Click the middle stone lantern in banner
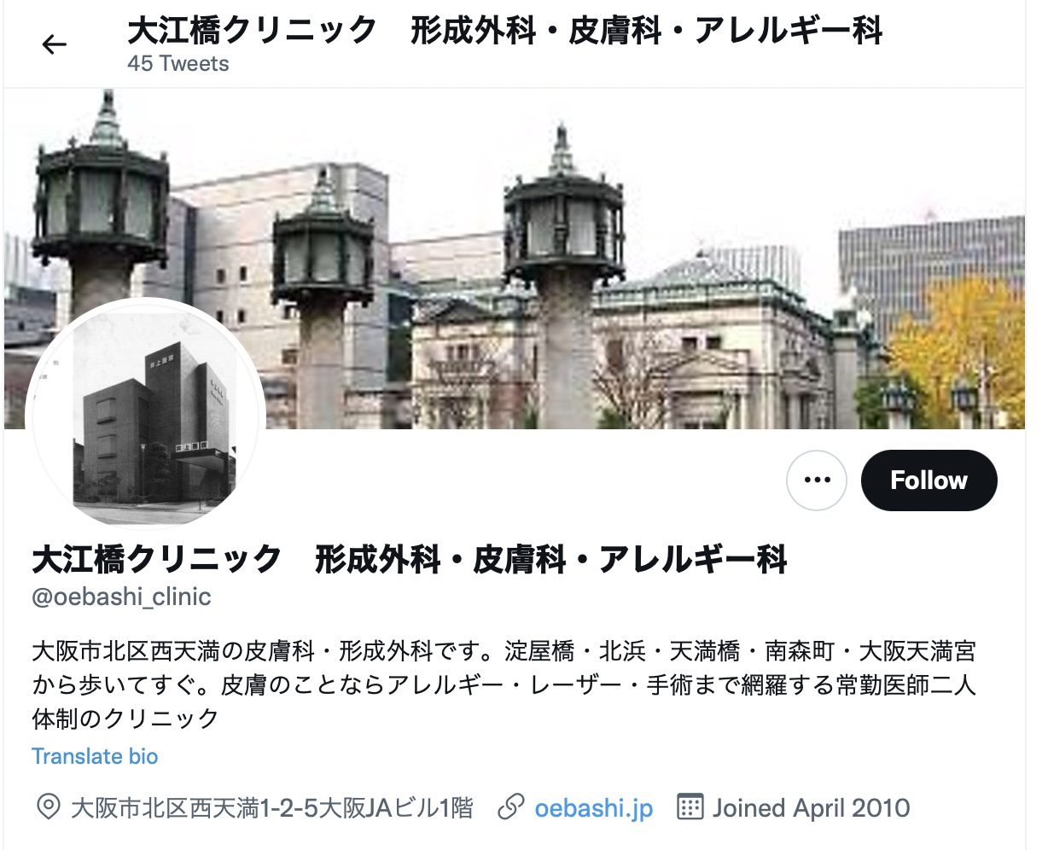Image resolution: width=1048 pixels, height=850 pixels. pos(323,290)
